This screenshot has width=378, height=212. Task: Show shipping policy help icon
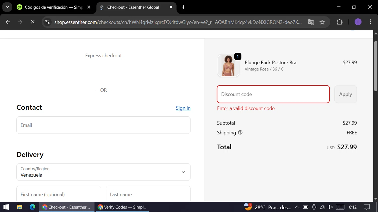(240, 133)
